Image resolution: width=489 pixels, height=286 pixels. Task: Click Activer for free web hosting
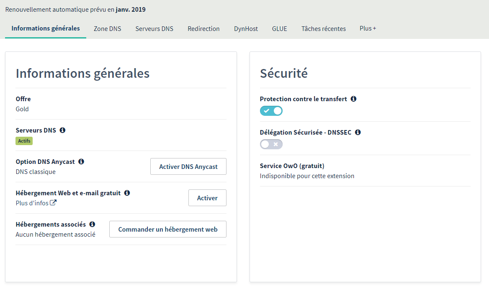point(207,198)
